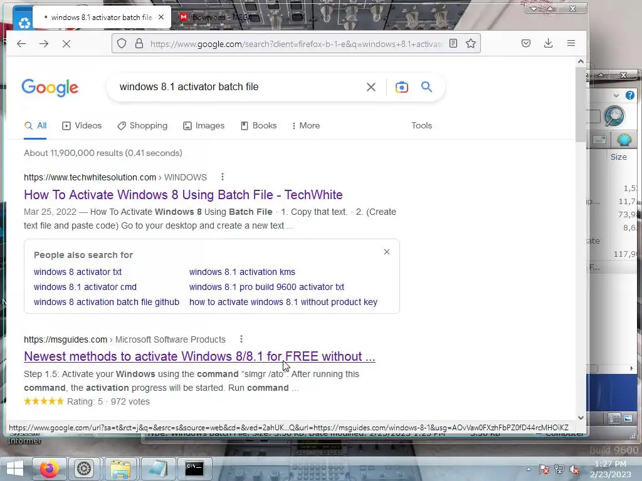Screen dimensions: 642x481
Task: Stop loading the page
Action: click(66, 43)
